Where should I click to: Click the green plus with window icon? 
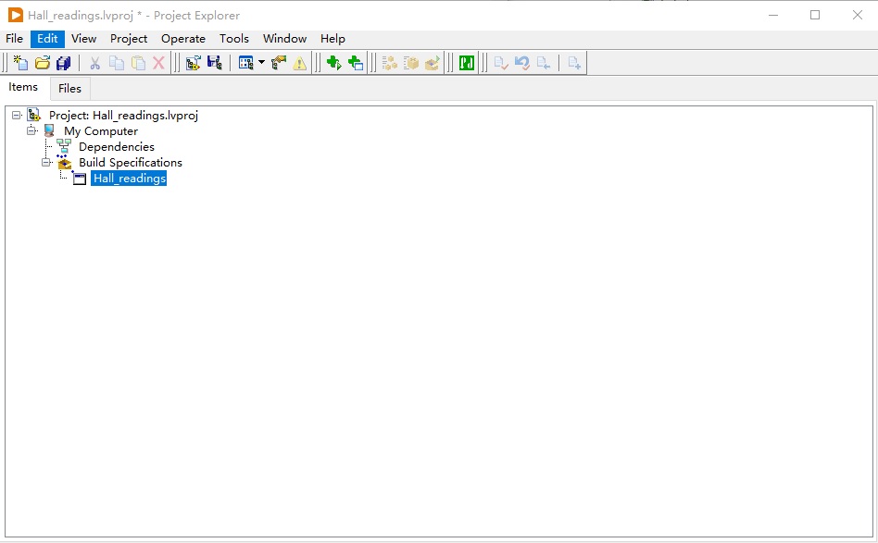(x=356, y=63)
